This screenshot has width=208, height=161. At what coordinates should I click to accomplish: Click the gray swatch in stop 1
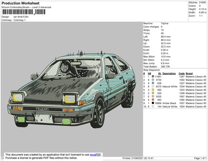[x=153, y=76]
